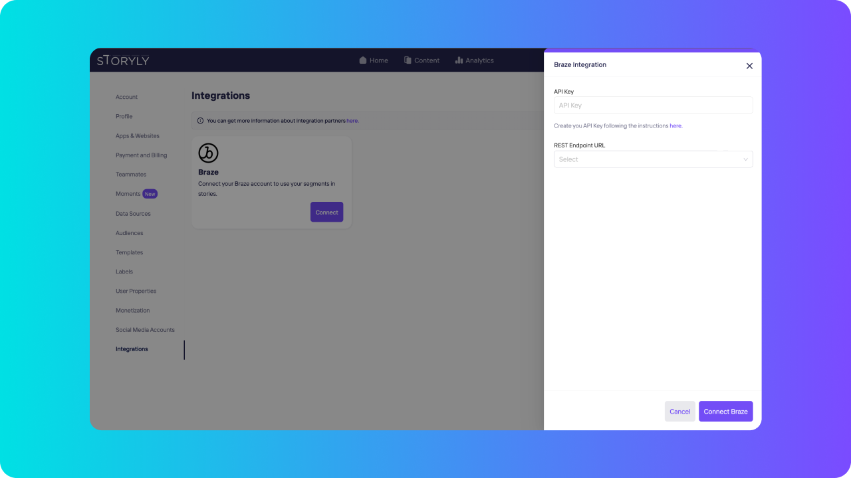Screen dimensions: 851x478
Task: Click the Braze Integration panel title
Action: [580, 65]
